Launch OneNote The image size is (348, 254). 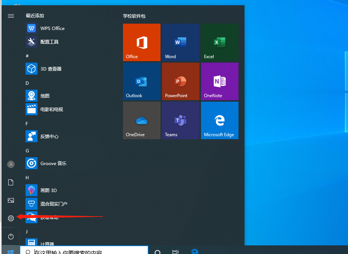[219, 81]
